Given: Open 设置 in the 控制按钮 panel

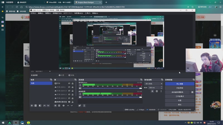Looking at the screenshot, I should (x=180, y=101).
